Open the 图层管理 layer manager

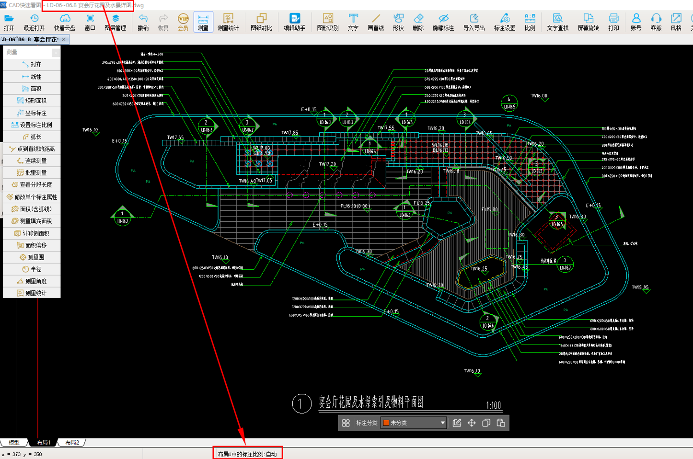pos(115,22)
